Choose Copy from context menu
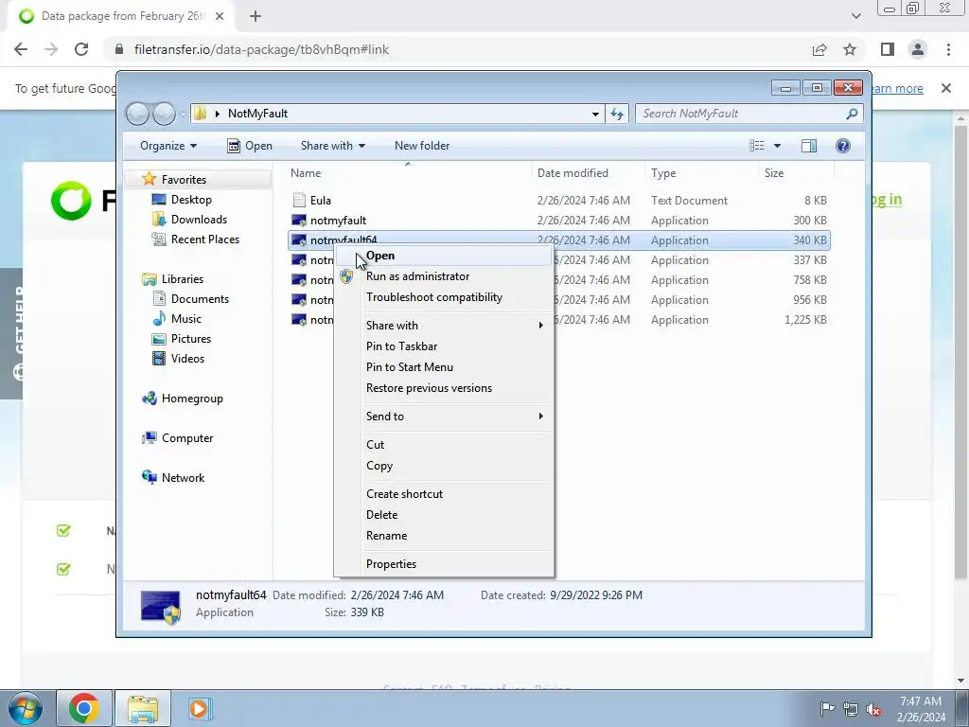Viewport: 969px width, 727px height. (379, 466)
